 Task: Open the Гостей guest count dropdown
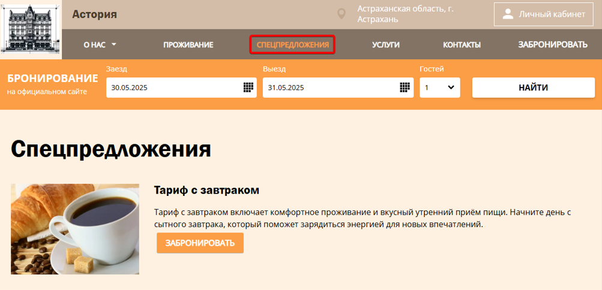click(x=439, y=87)
